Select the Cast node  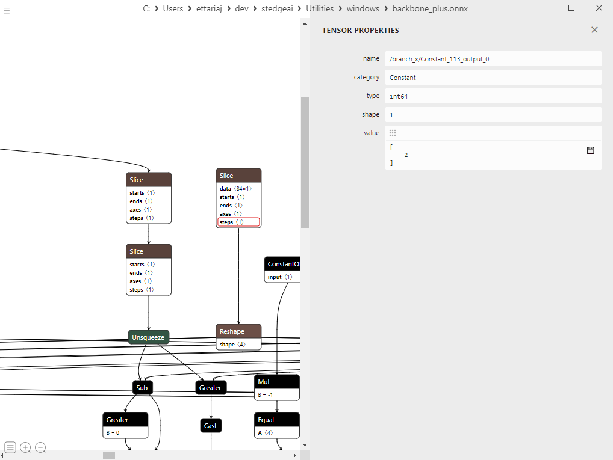tap(210, 425)
